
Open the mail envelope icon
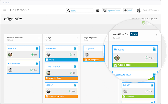click(98, 10)
